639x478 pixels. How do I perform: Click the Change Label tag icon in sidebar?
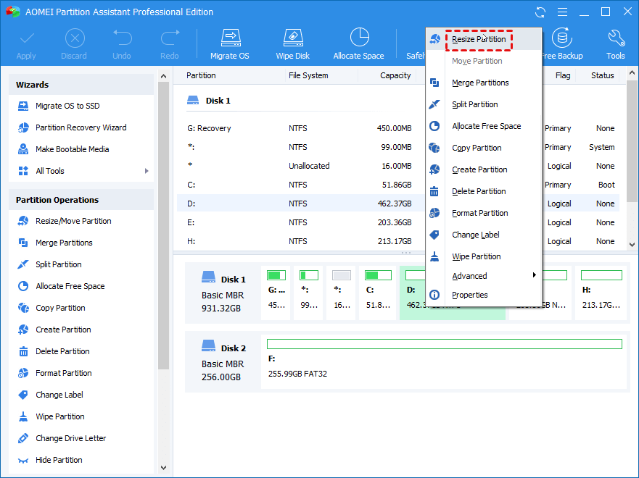pyautogui.click(x=23, y=395)
